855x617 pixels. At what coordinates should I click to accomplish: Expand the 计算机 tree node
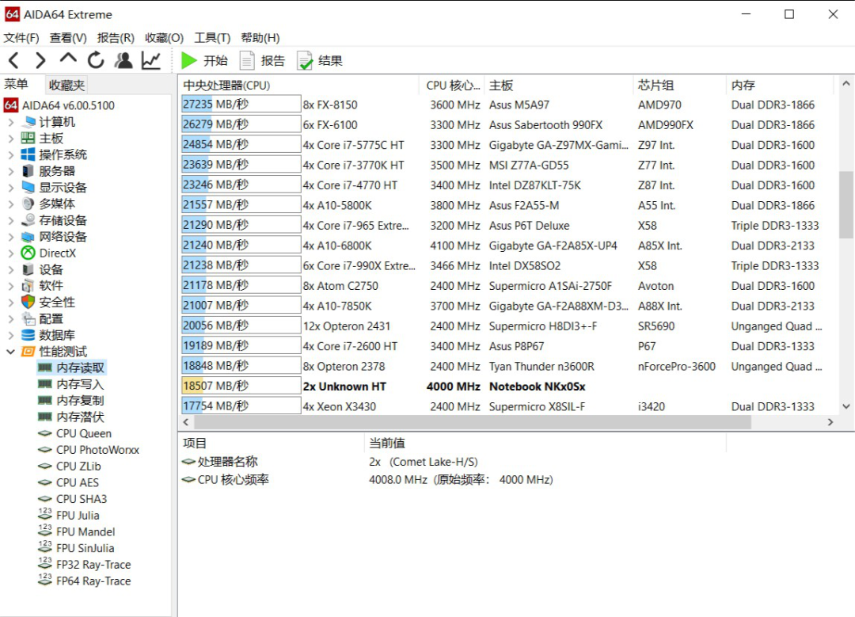pyautogui.click(x=11, y=122)
